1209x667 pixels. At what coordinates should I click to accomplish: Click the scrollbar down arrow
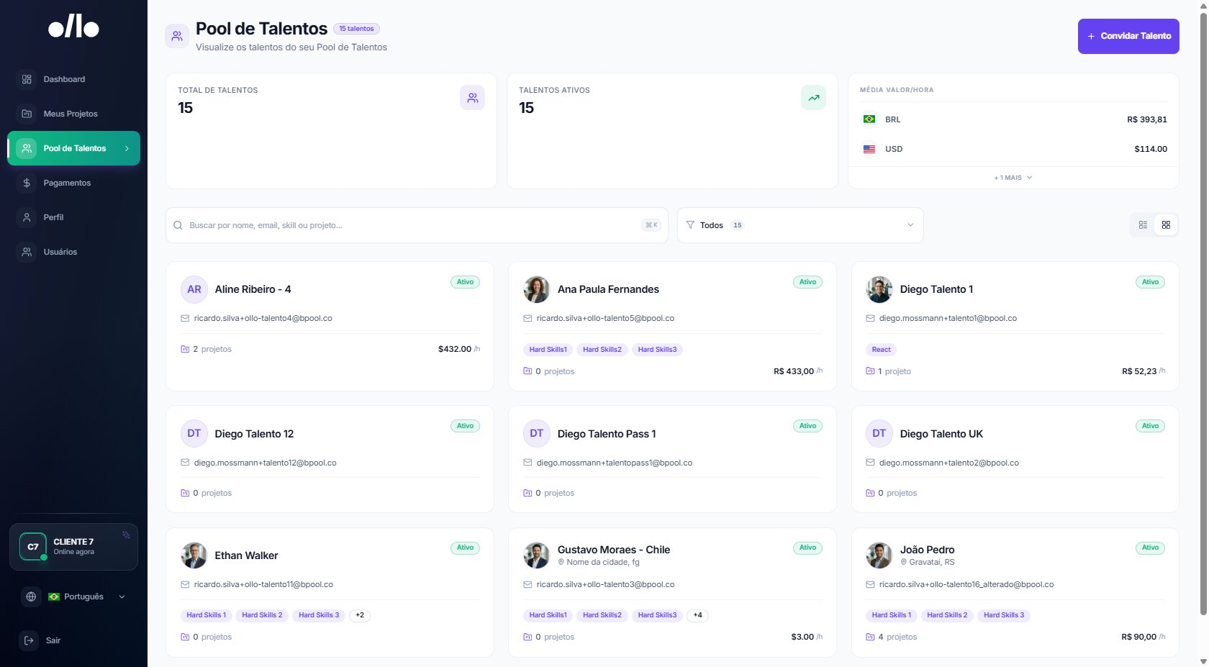(1203, 661)
